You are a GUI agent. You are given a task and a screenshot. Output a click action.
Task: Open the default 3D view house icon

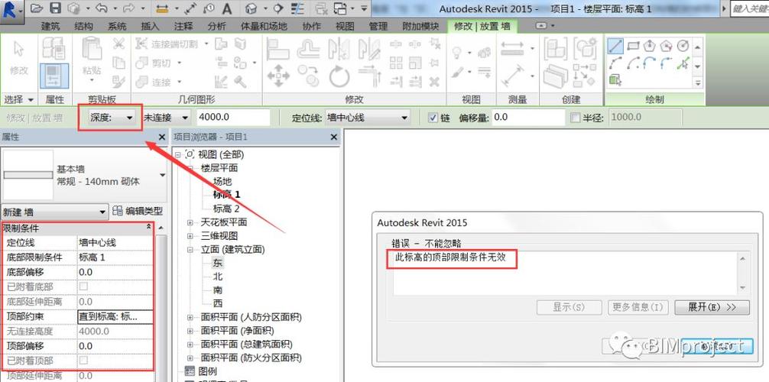click(251, 8)
